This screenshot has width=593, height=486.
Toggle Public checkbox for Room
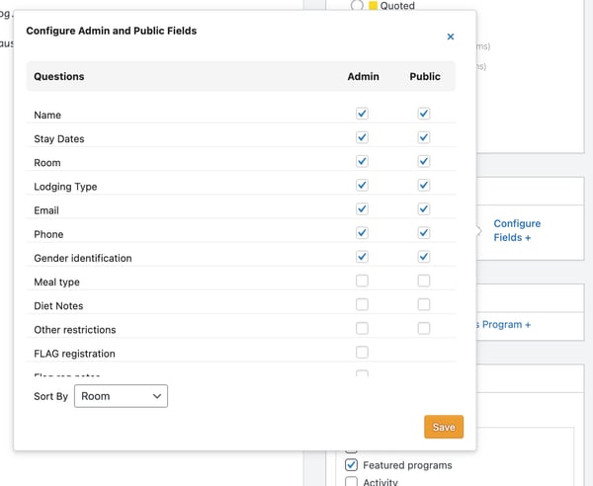click(x=424, y=161)
